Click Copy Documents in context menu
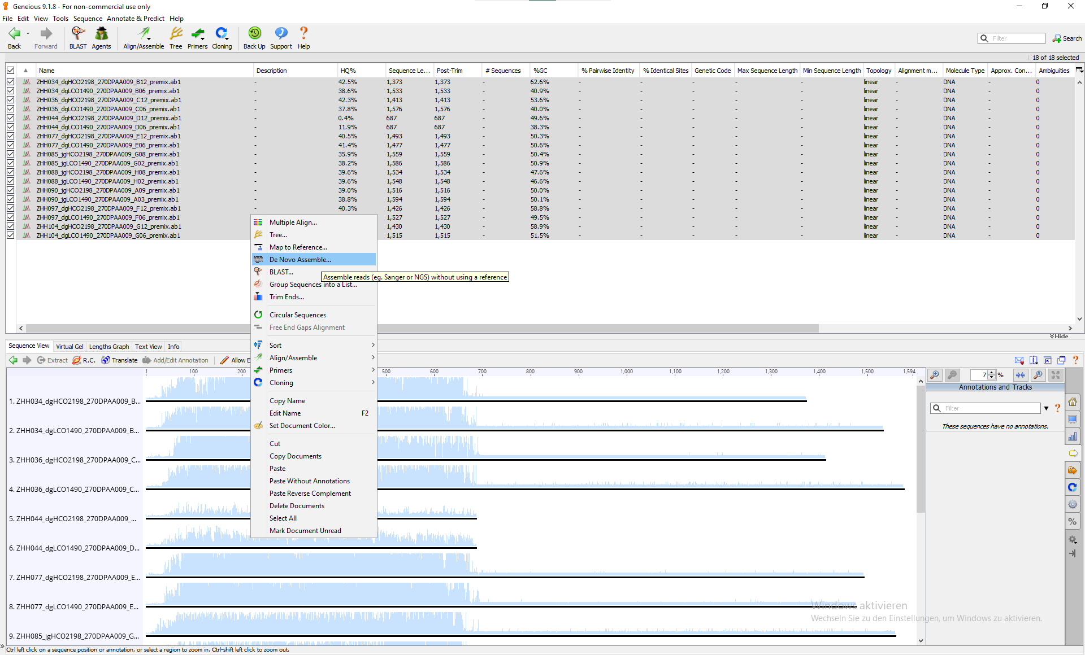Image resolution: width=1085 pixels, height=655 pixels. click(x=314, y=456)
